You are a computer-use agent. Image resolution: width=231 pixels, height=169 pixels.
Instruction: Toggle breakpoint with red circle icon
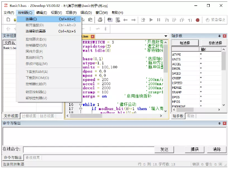pos(198,20)
